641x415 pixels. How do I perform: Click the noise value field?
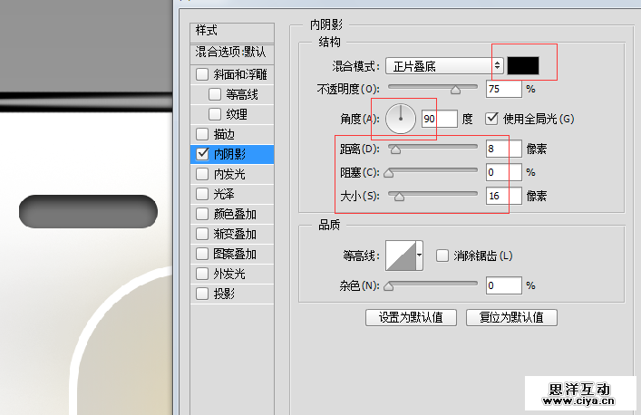[504, 285]
